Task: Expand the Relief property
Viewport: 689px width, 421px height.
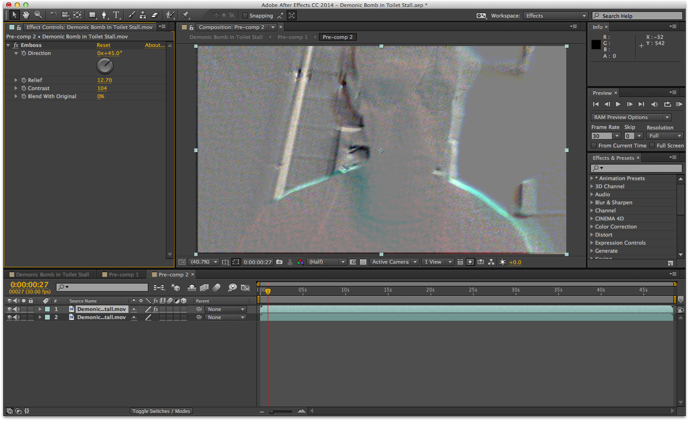Action: point(16,80)
